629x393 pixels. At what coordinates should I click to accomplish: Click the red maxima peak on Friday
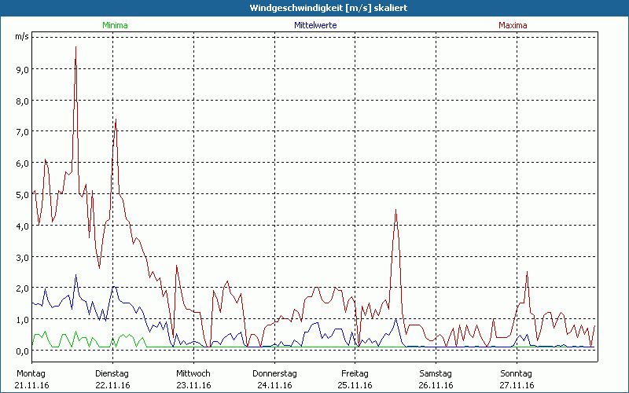(x=395, y=211)
